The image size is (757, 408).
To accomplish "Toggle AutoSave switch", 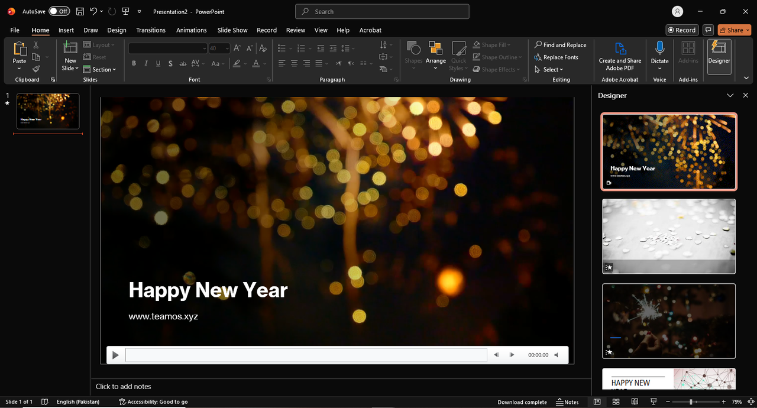I will pyautogui.click(x=59, y=11).
